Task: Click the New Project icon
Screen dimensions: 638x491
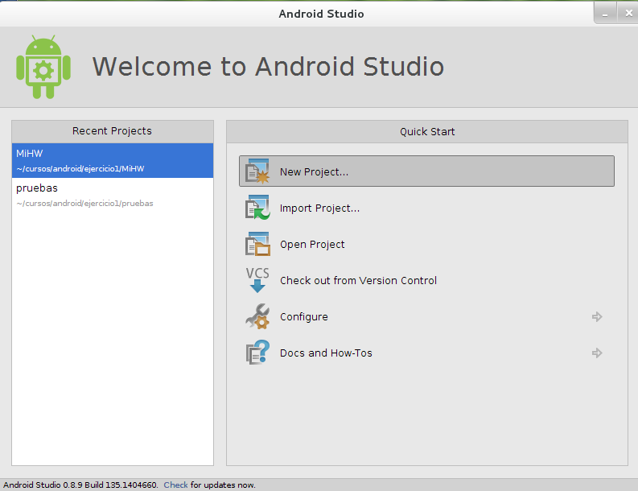Action: click(257, 171)
